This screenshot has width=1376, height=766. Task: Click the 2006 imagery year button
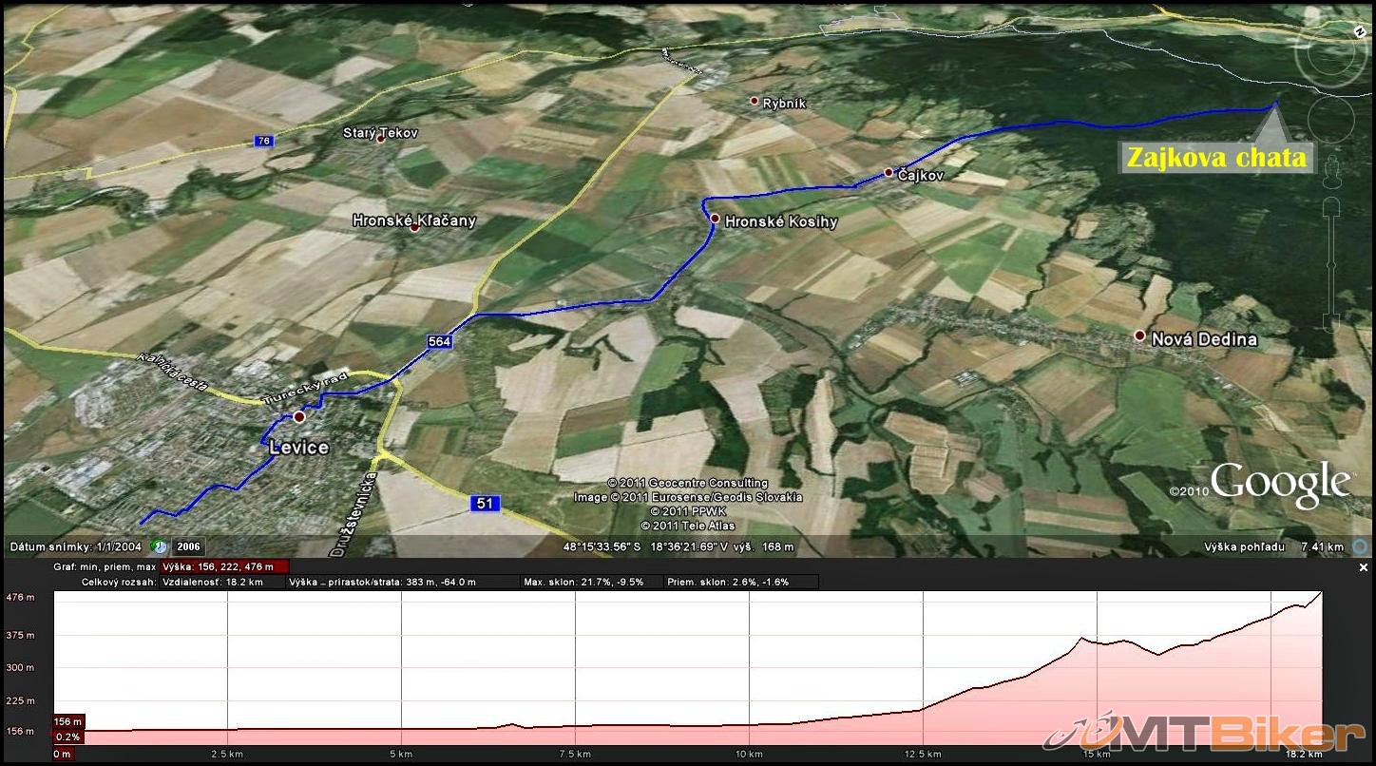(x=187, y=546)
